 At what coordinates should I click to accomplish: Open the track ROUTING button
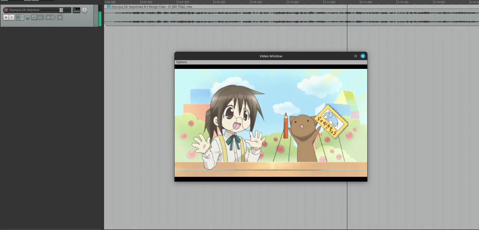76,10
